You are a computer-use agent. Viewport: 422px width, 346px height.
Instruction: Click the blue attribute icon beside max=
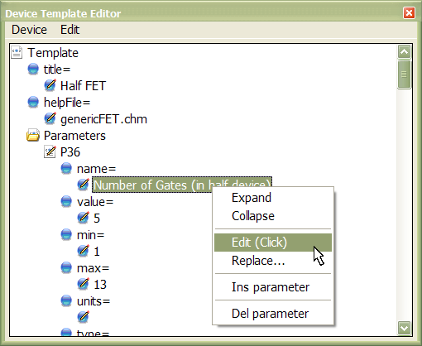point(66,267)
